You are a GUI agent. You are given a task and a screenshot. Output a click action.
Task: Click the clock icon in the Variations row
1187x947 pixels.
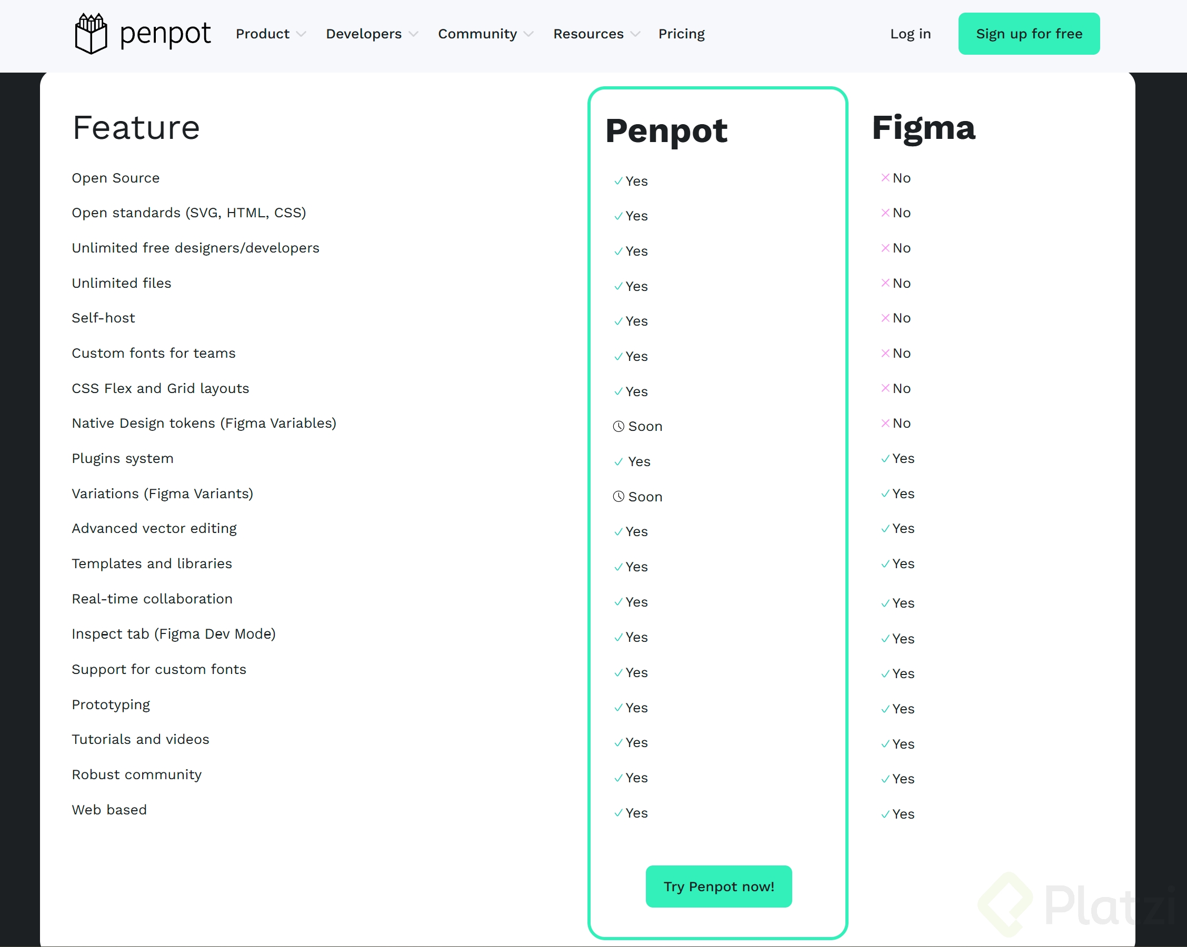619,497
